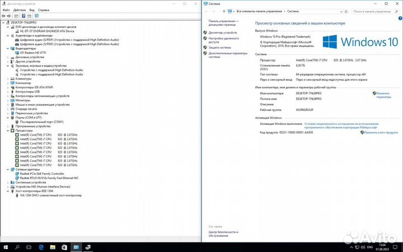The image size is (403, 252).
Task: Collapse the DESKTOP-TNLBPRO root node
Action: tap(3, 22)
